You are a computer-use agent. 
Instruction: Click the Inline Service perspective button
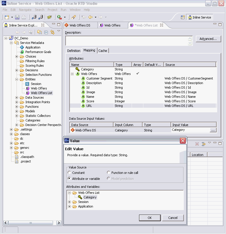click(199, 17)
